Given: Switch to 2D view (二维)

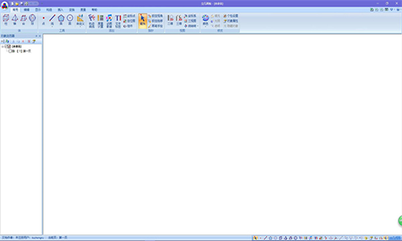Looking at the screenshot, I should (x=170, y=20).
